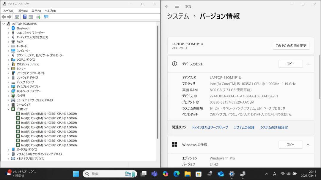Click scan for hardware changes monitor icon
Viewport: 321px width, 180px height.
pos(46,17)
